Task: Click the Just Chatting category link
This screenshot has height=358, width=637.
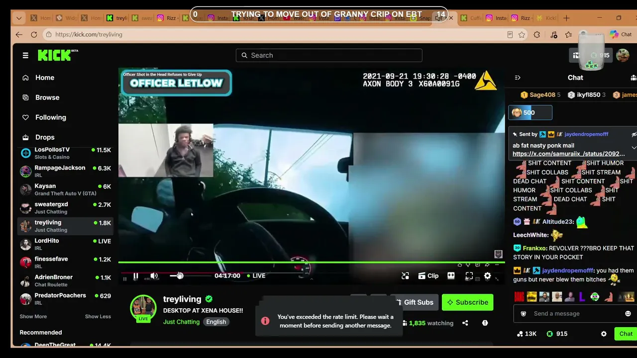Action: pyautogui.click(x=181, y=322)
